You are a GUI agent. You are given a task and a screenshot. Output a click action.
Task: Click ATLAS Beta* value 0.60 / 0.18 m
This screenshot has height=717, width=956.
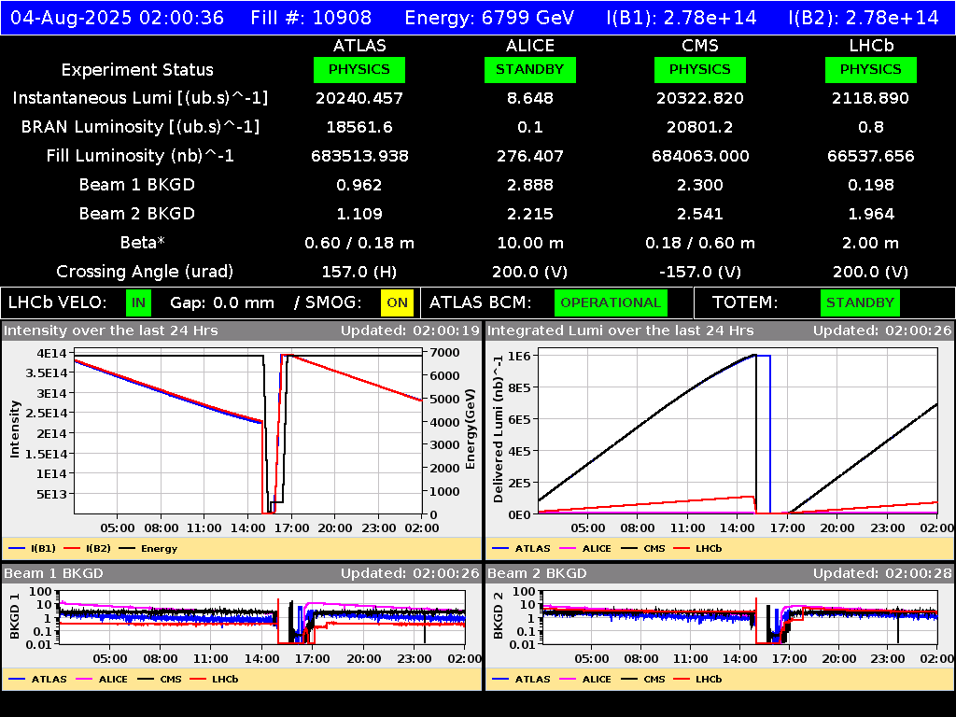(359, 244)
